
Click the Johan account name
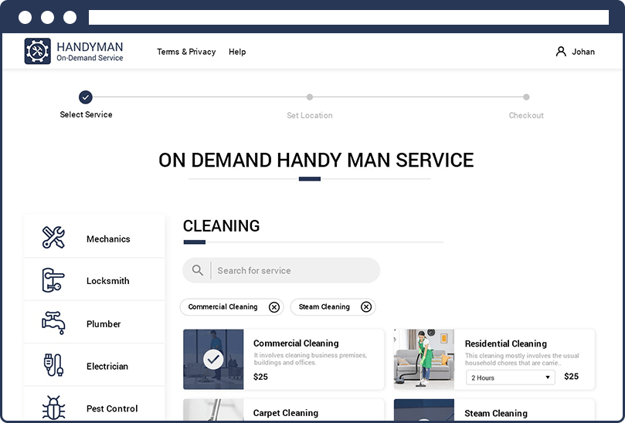(x=583, y=52)
